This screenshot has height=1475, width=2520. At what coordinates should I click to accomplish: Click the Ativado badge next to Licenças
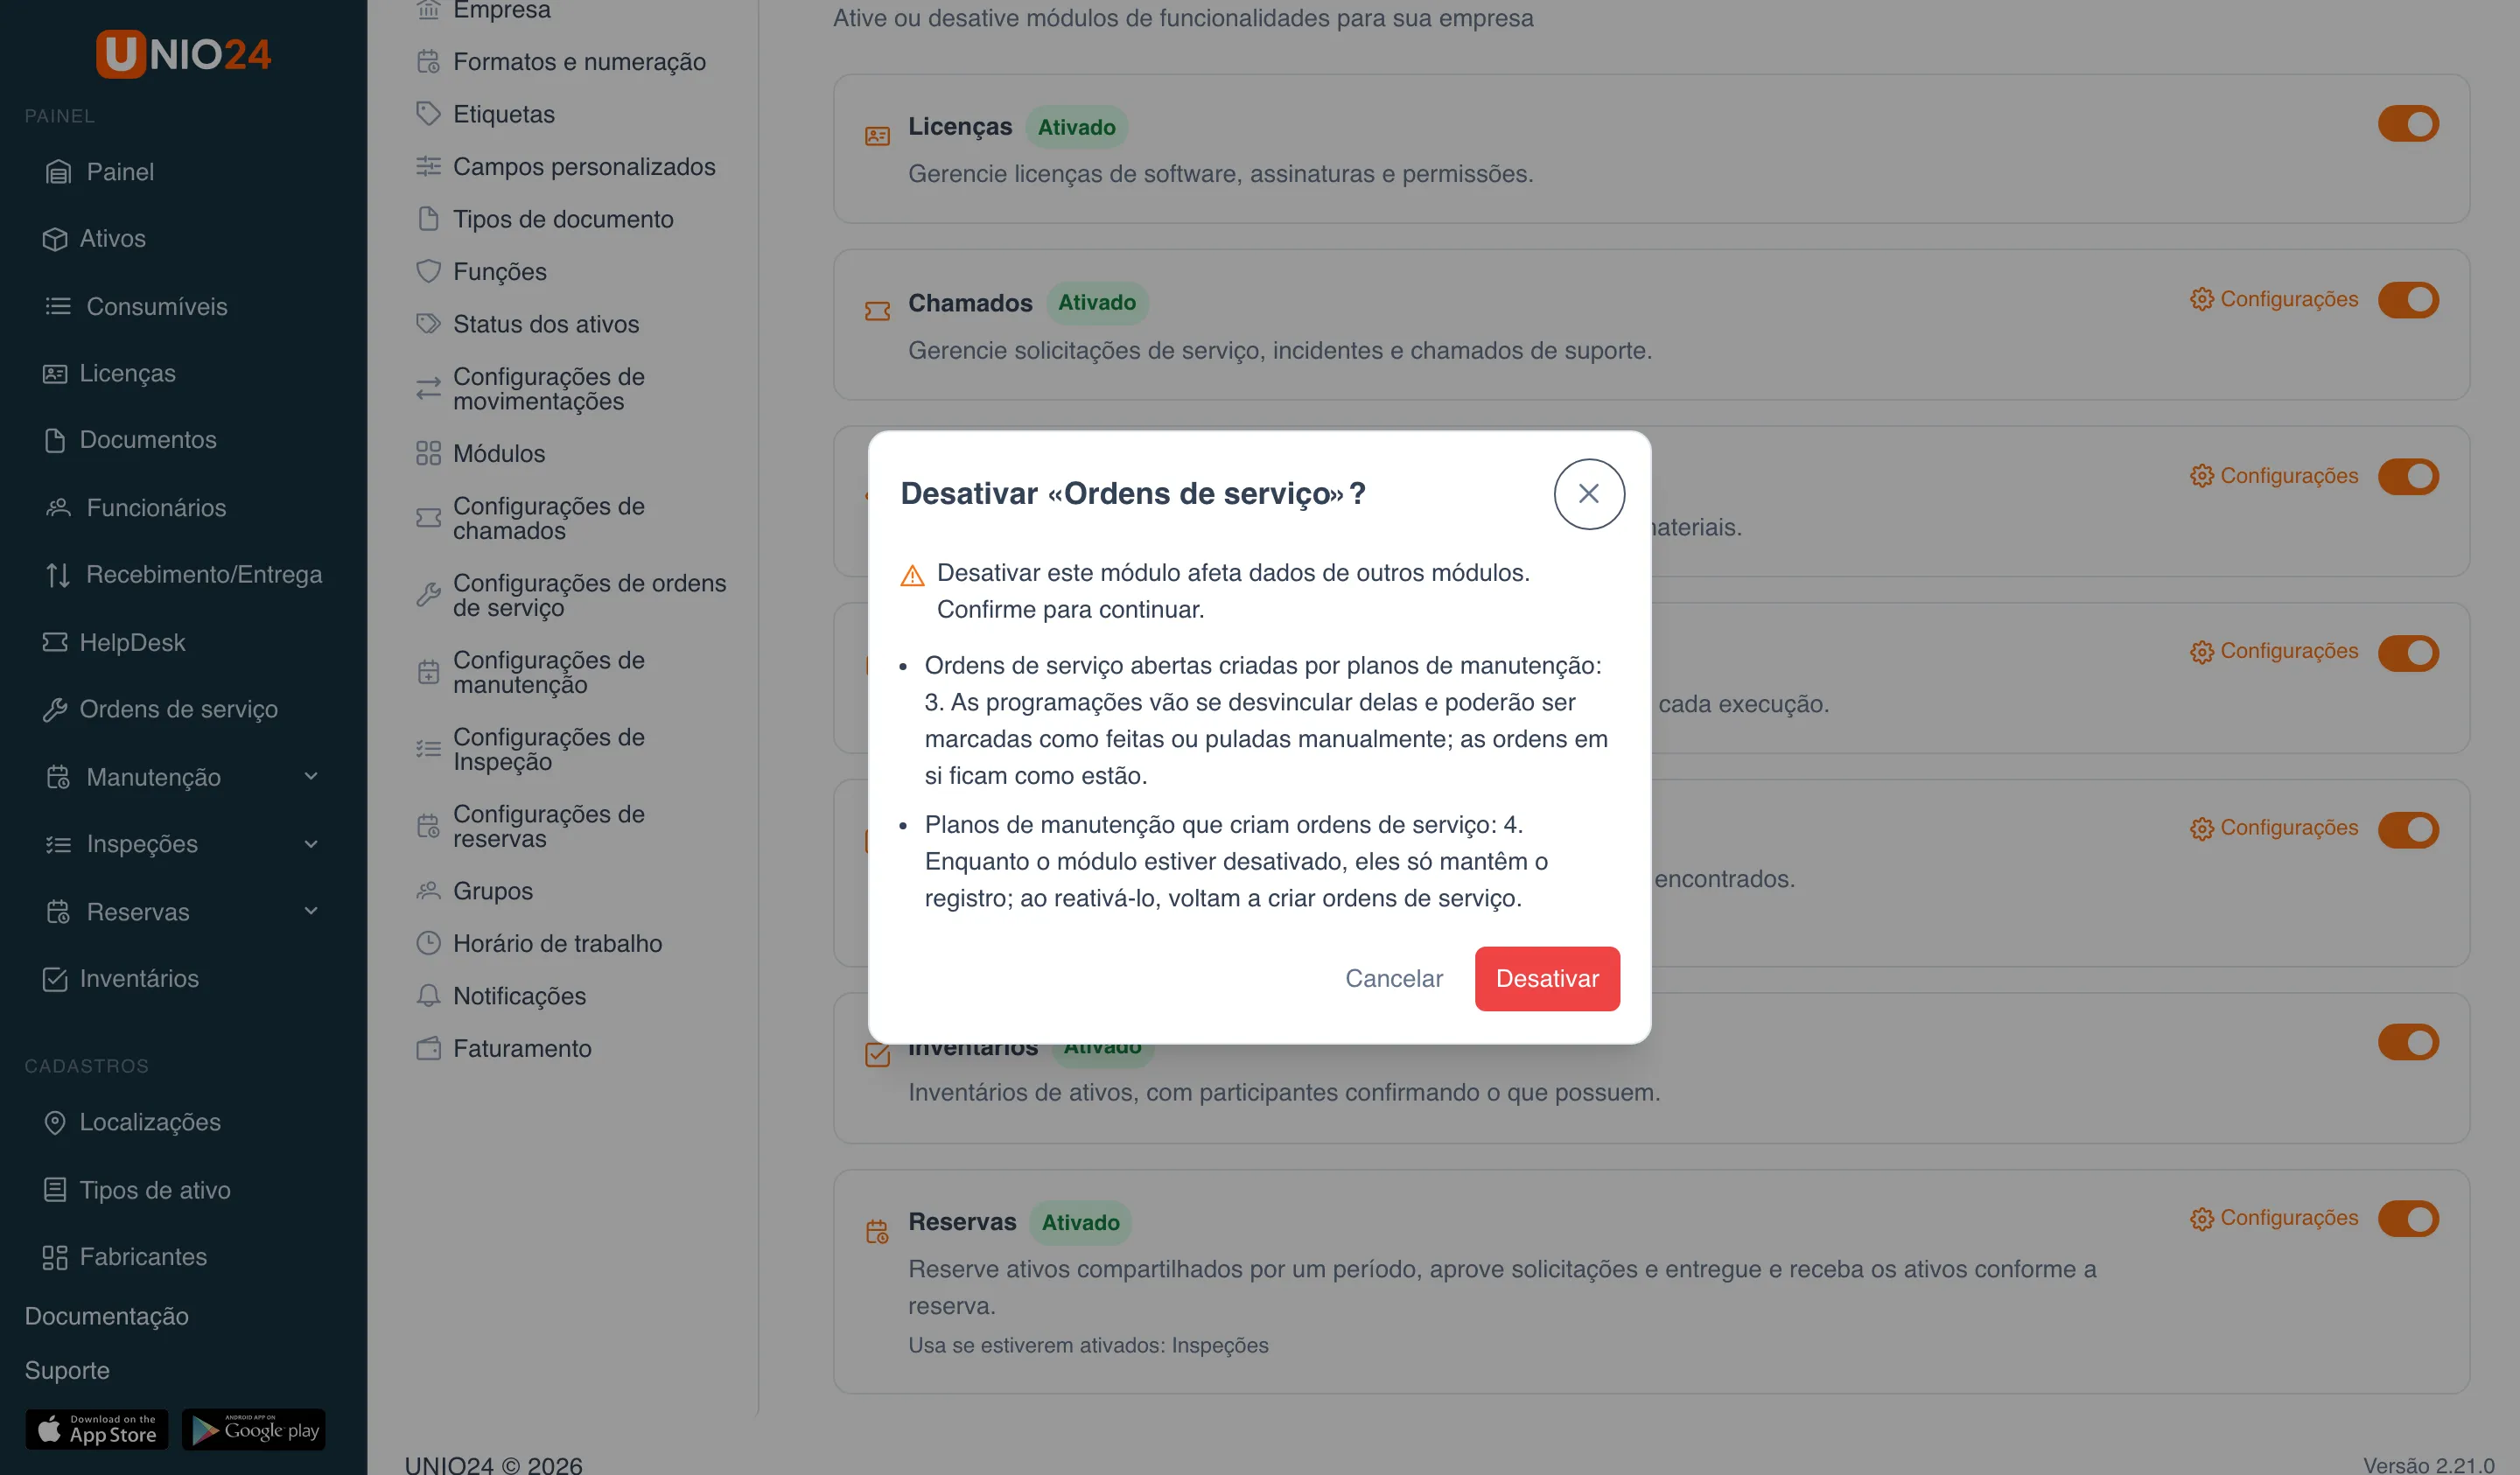tap(1076, 128)
